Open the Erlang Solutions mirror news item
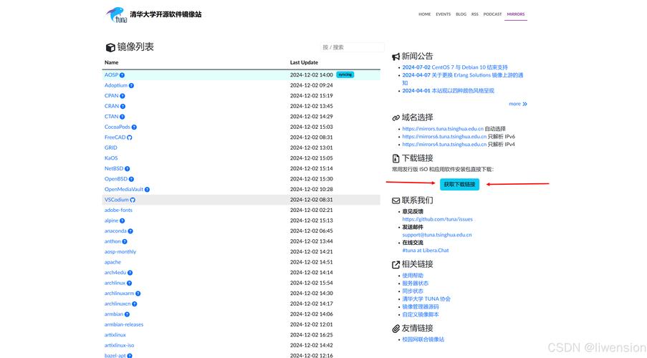This screenshot has width=647, height=358. click(x=463, y=79)
